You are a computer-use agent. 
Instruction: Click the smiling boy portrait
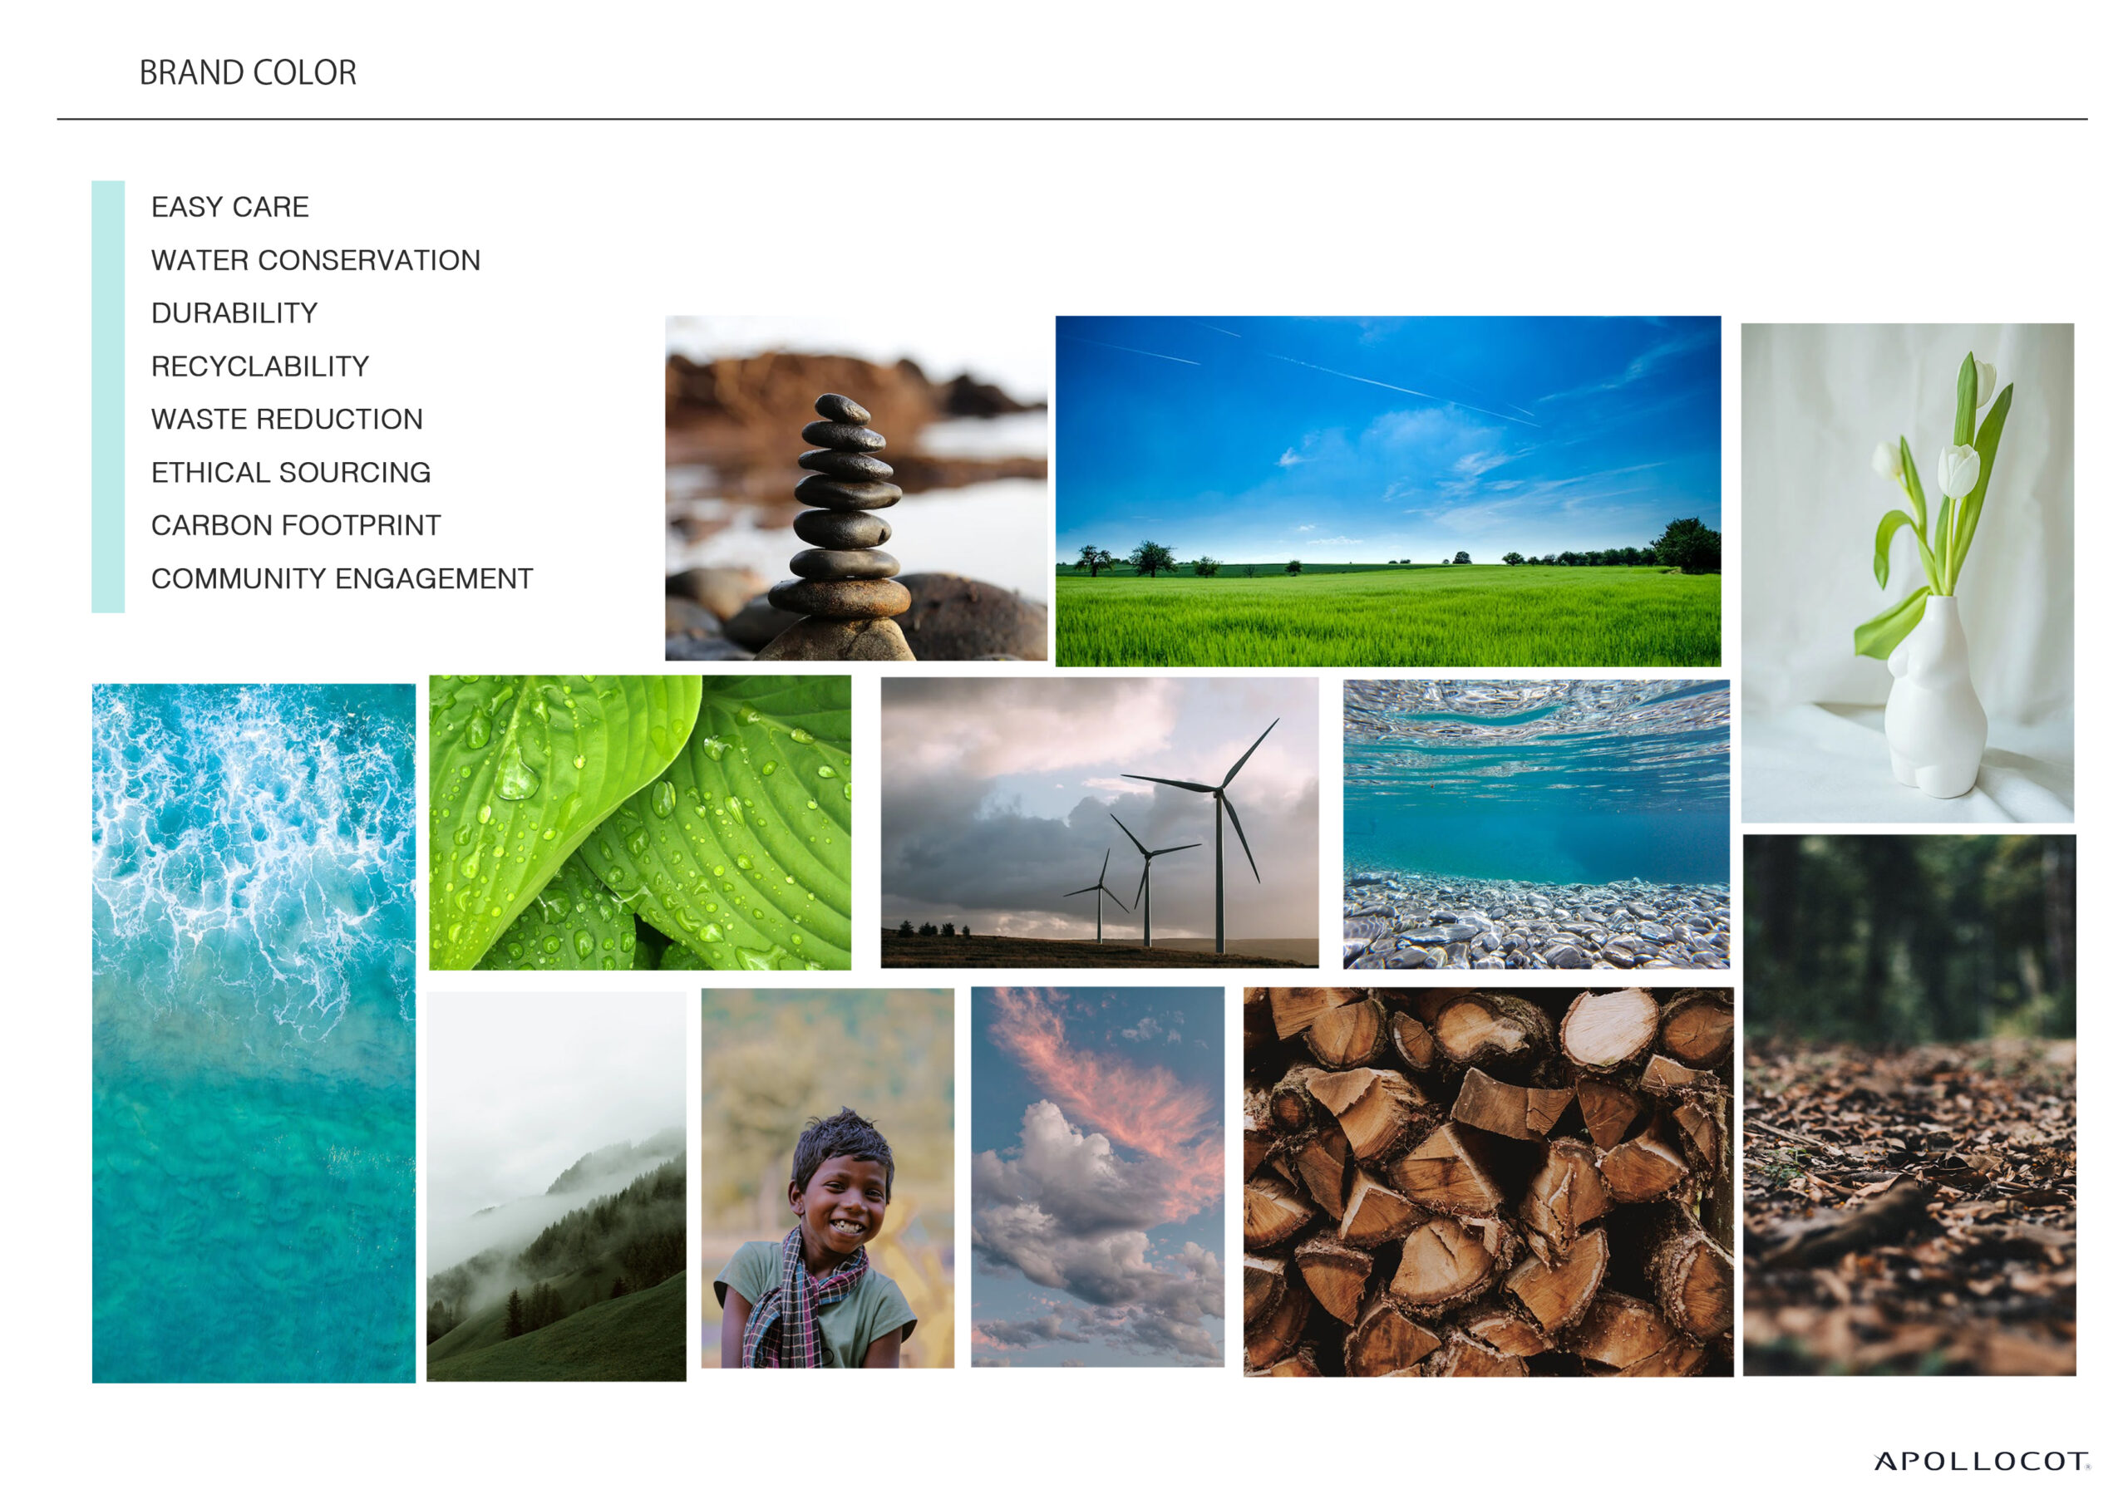pyautogui.click(x=828, y=1179)
